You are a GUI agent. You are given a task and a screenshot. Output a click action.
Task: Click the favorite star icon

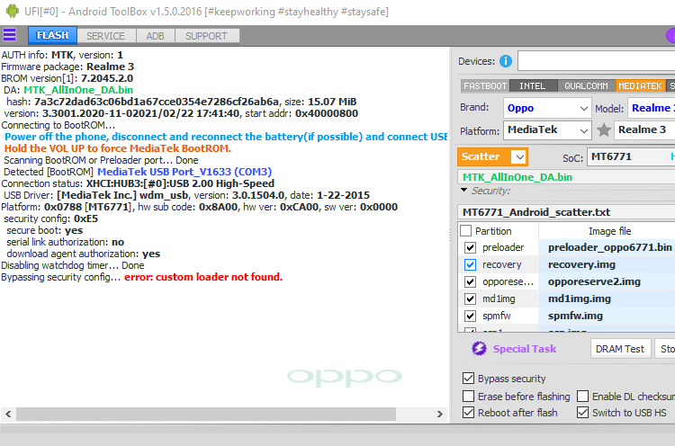click(604, 129)
